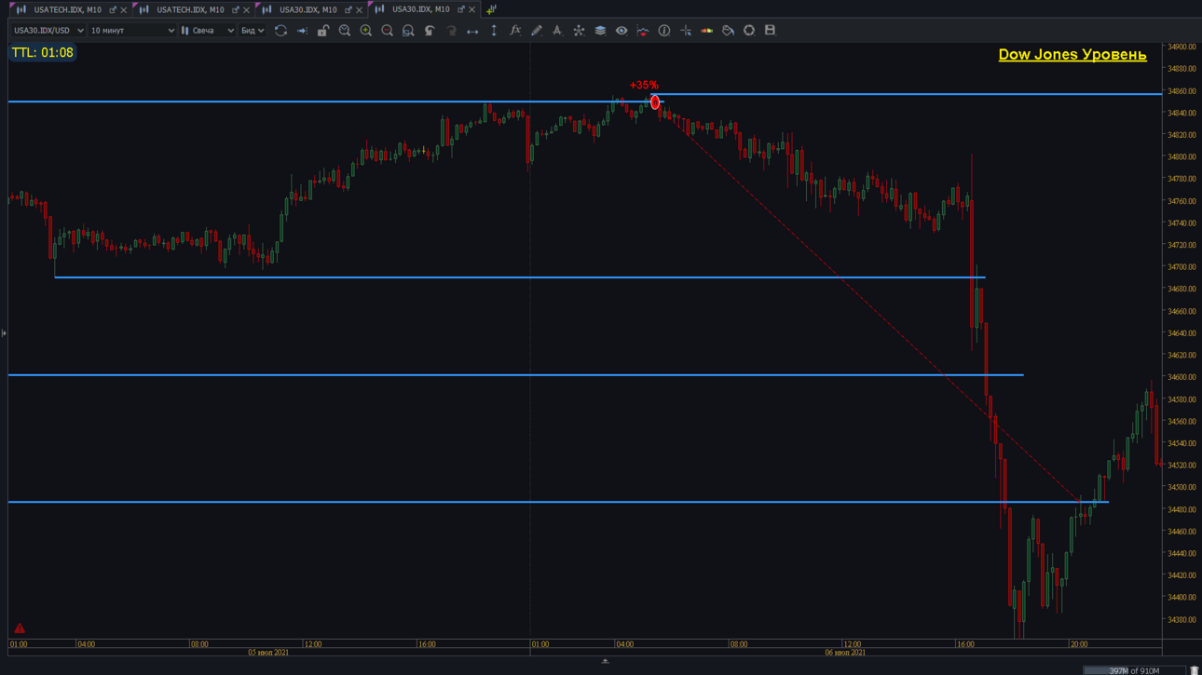Open the USA30.IDX/USD instrument dropdown
Screen dimensions: 1202x675
pyautogui.click(x=48, y=31)
